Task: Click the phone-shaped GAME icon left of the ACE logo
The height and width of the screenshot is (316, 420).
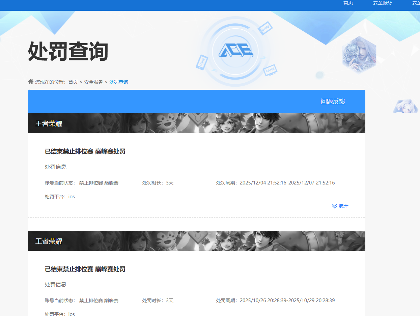Action: [202, 62]
